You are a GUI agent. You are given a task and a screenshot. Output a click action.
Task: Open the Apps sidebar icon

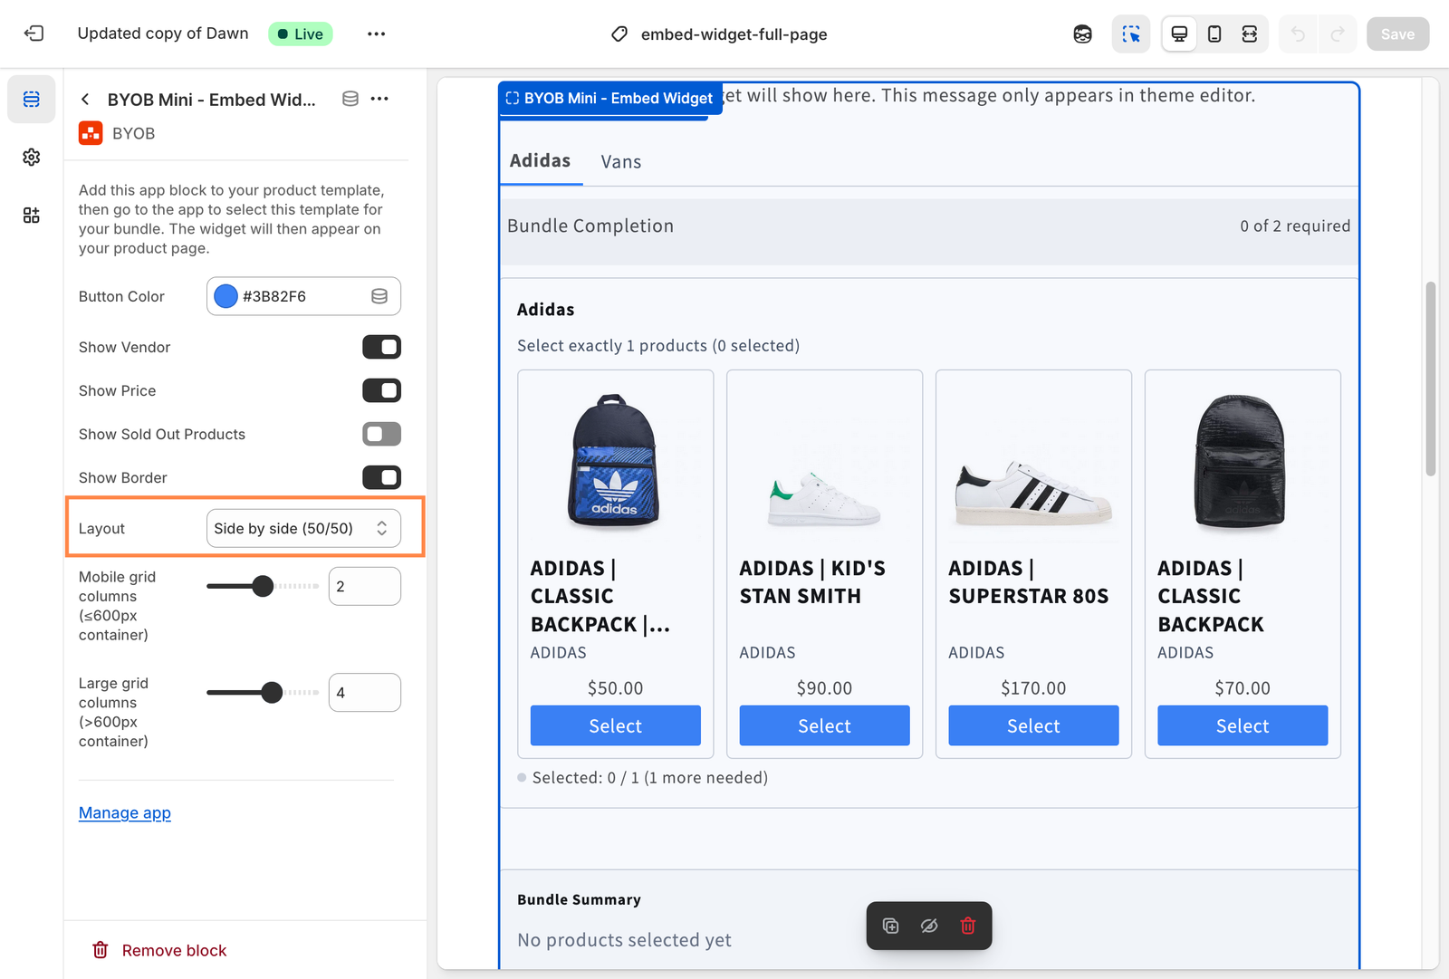pyautogui.click(x=32, y=216)
